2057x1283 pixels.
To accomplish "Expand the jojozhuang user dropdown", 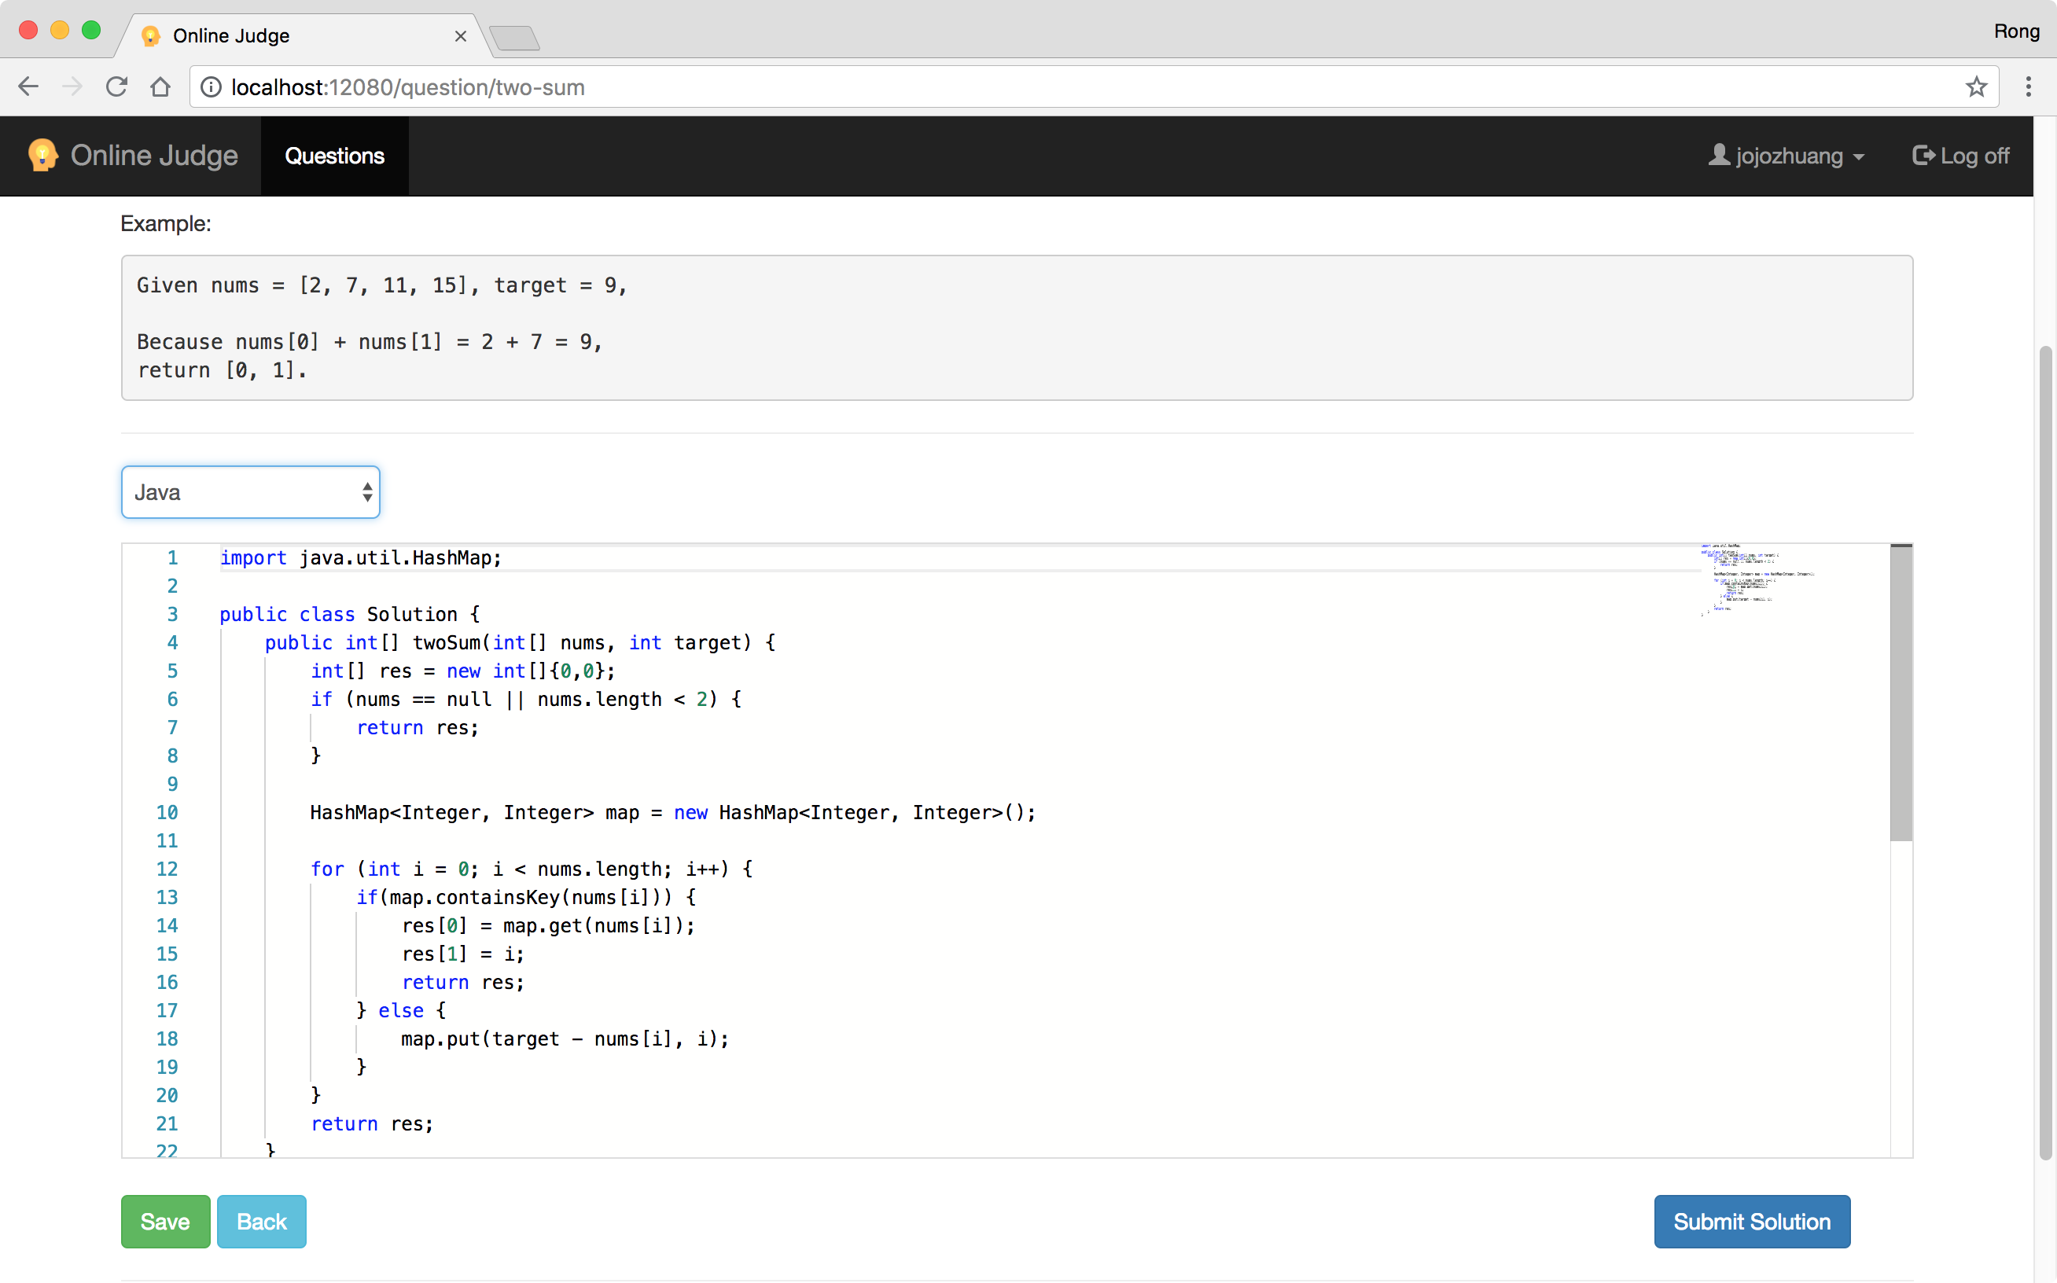I will (x=1787, y=156).
